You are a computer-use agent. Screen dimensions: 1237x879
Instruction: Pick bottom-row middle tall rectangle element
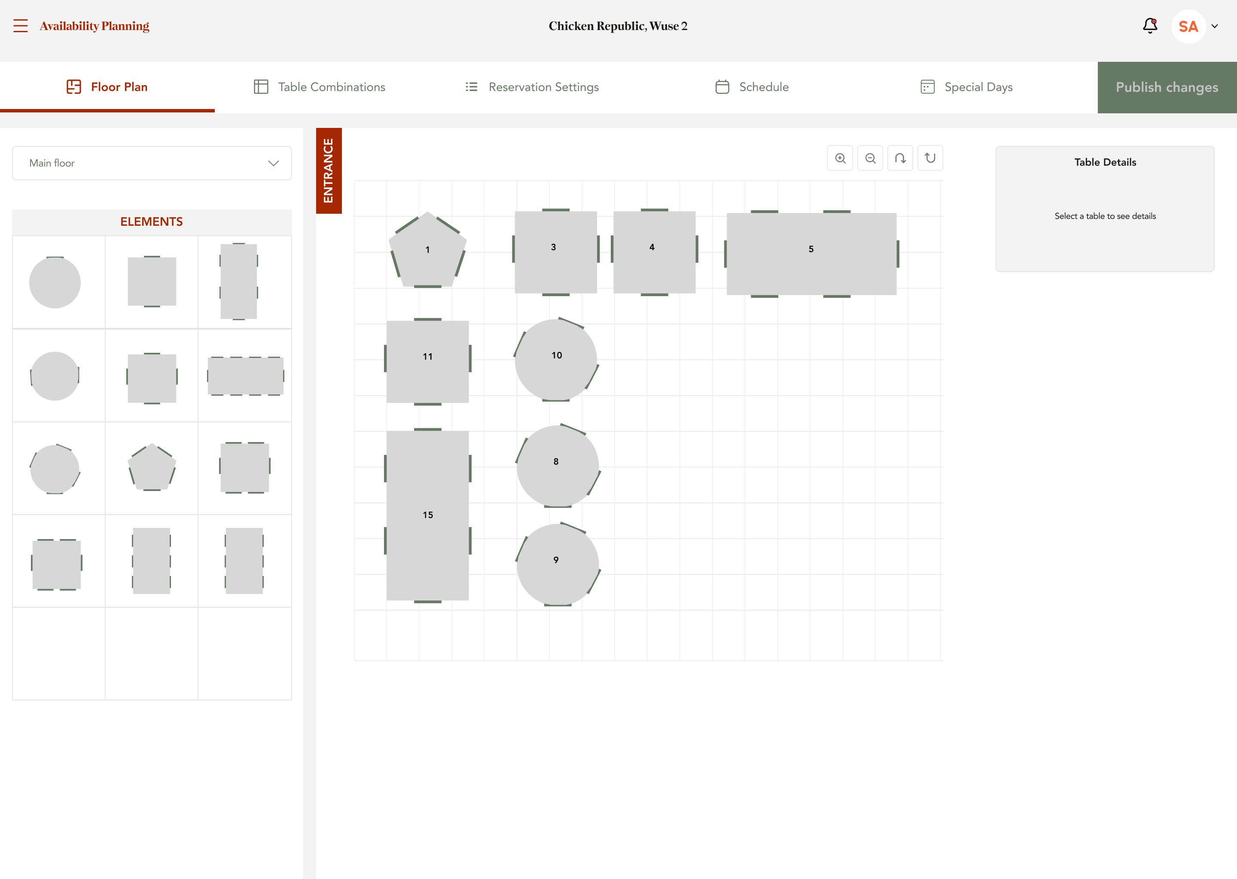click(152, 561)
